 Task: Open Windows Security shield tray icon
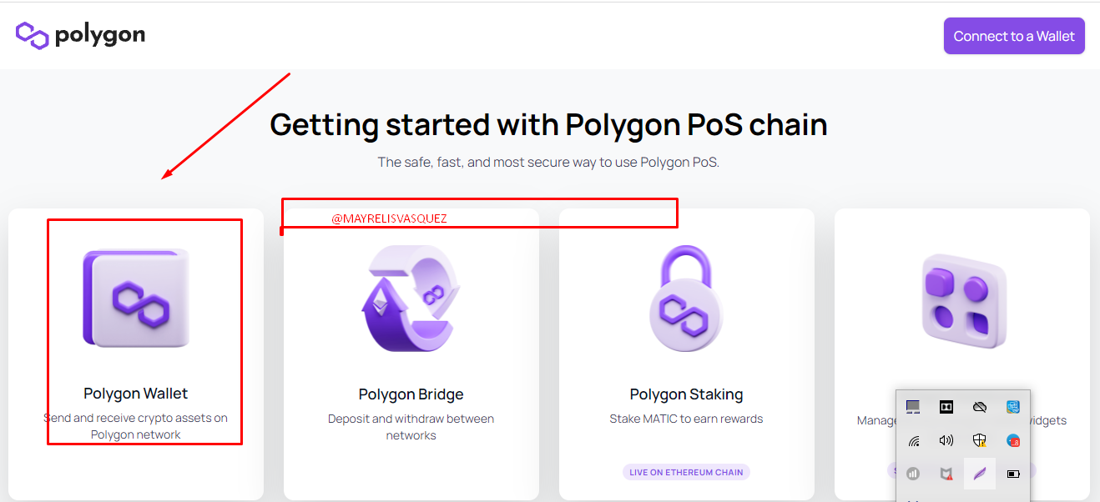980,440
